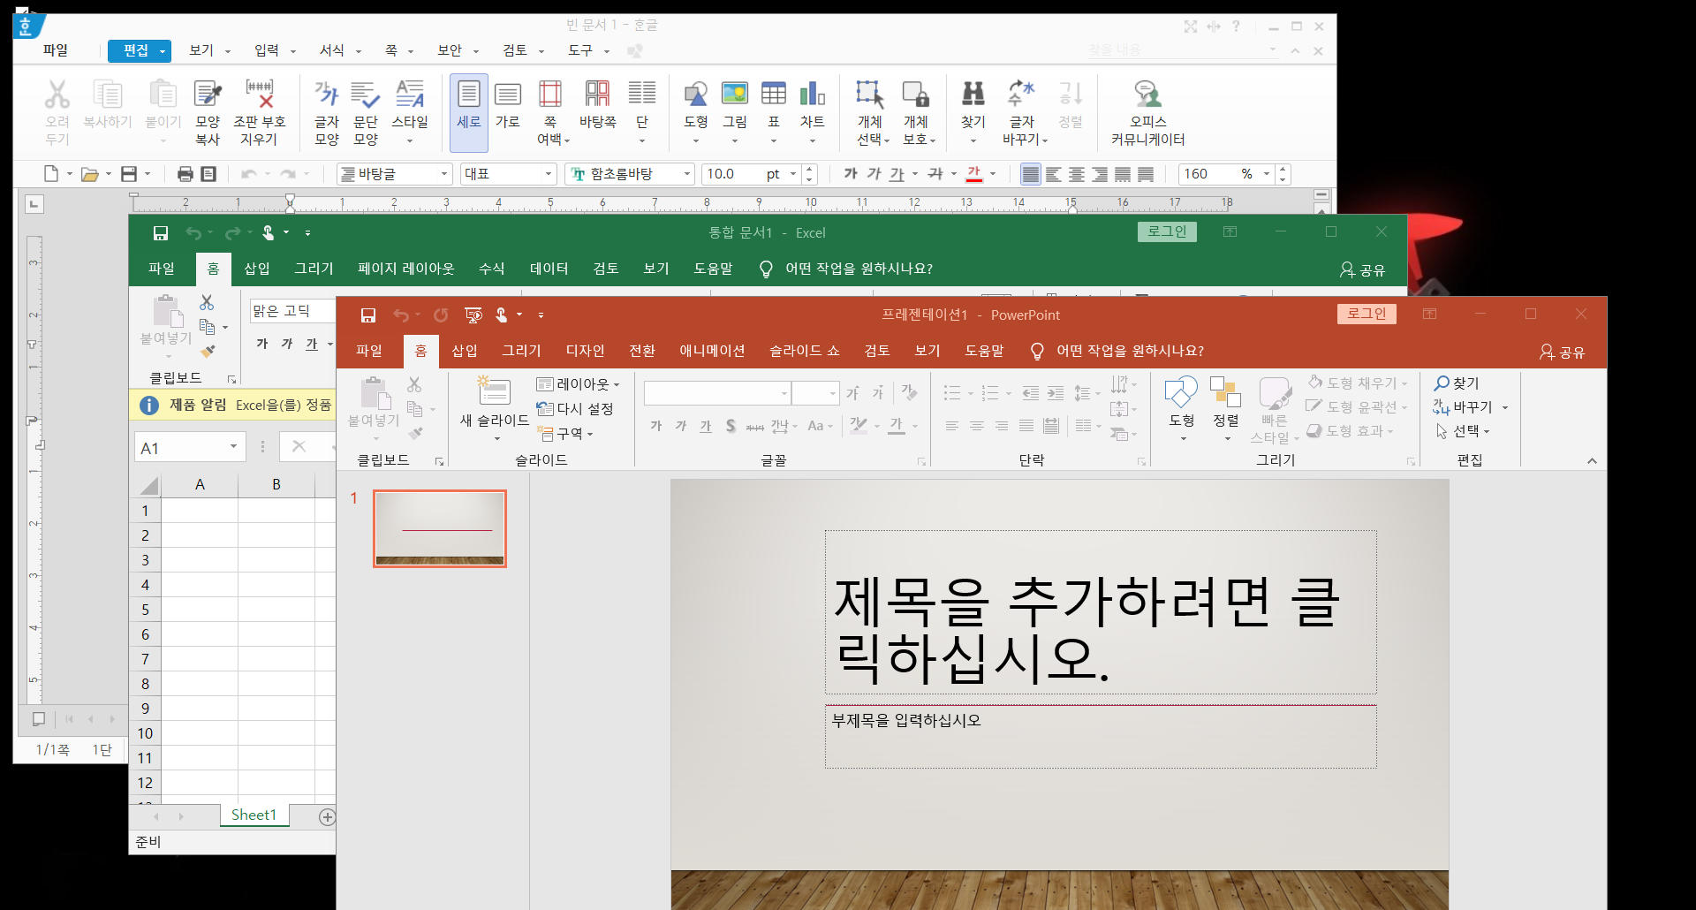Insert 그림 picture in Hangul ribbon
This screenshot has width=1696, height=910.
(x=735, y=94)
